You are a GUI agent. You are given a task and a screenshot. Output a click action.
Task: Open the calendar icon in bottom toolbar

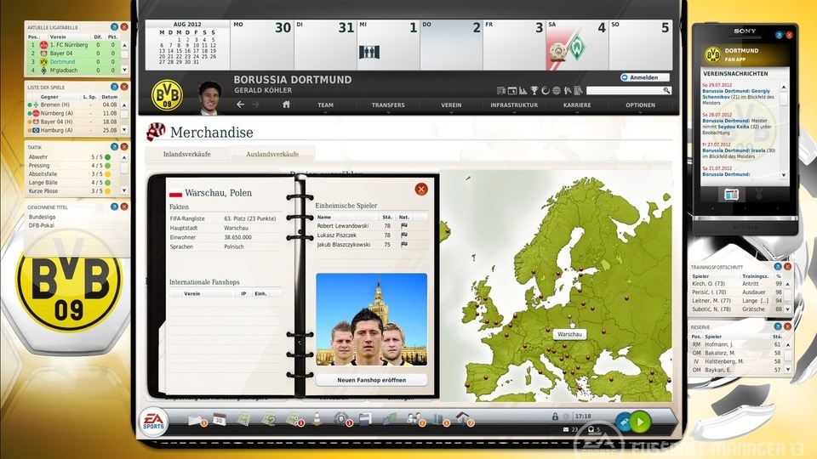(219, 419)
